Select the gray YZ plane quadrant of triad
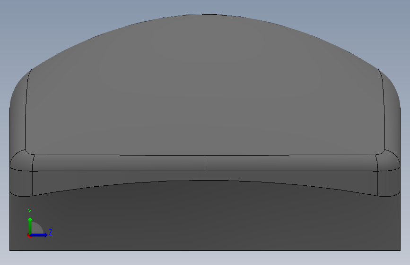The height and width of the screenshot is (265, 410). pyautogui.click(x=36, y=229)
